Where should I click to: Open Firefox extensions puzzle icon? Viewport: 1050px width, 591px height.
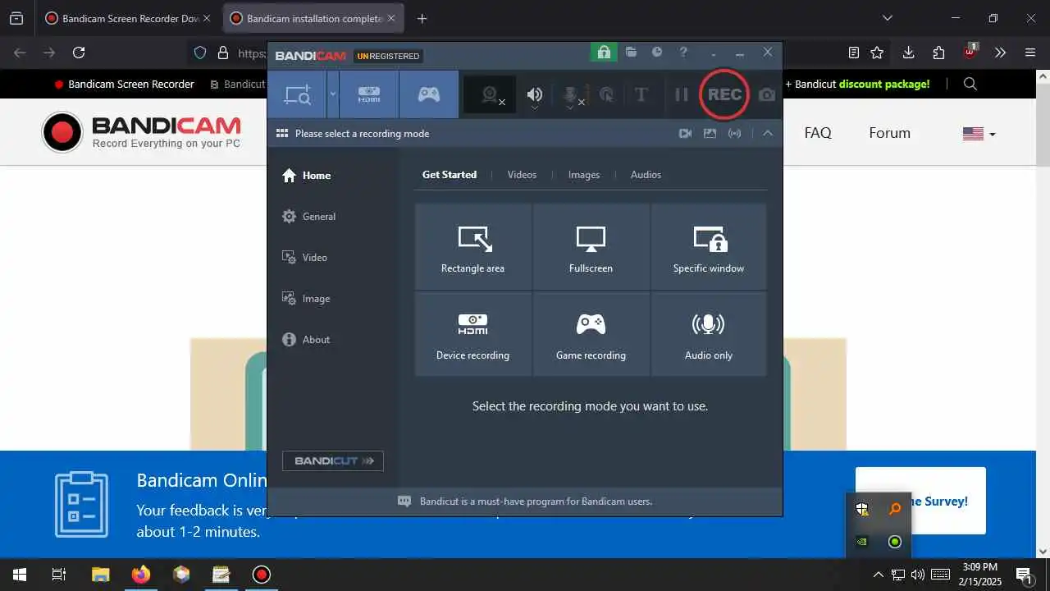(x=938, y=53)
